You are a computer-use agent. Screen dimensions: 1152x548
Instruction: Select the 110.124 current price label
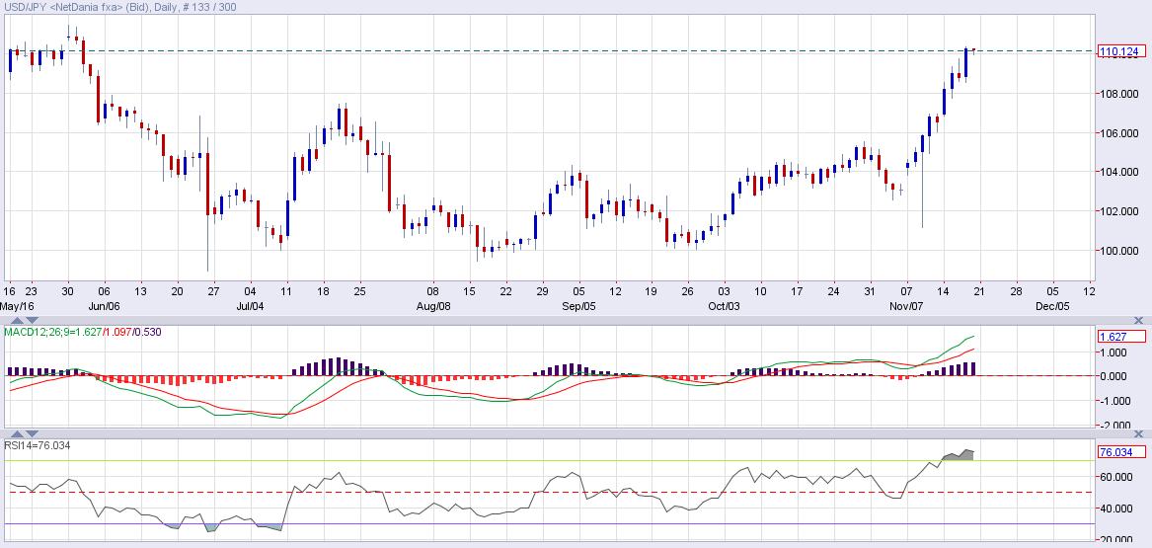[1120, 51]
